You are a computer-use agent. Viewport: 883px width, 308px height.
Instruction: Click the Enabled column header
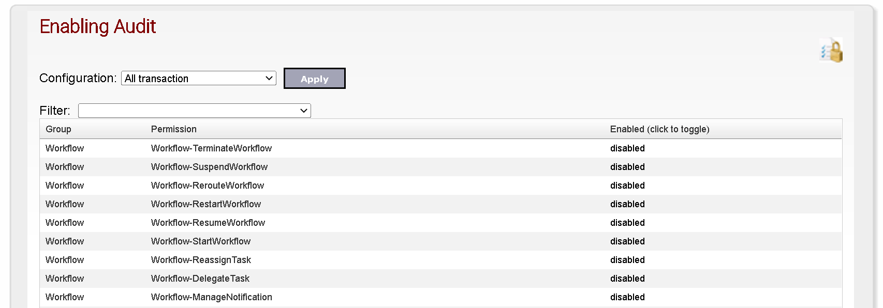[660, 129]
